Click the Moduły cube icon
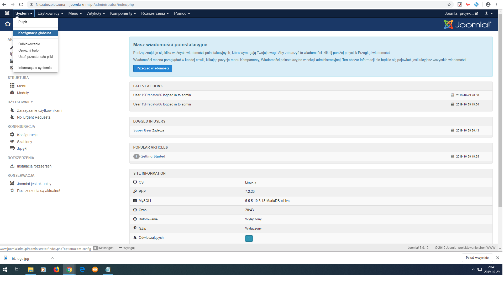Viewport: 504px width, 284px height. click(x=12, y=93)
